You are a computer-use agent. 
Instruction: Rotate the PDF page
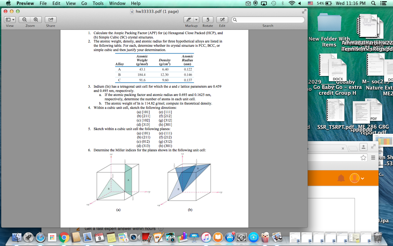coord(208,19)
